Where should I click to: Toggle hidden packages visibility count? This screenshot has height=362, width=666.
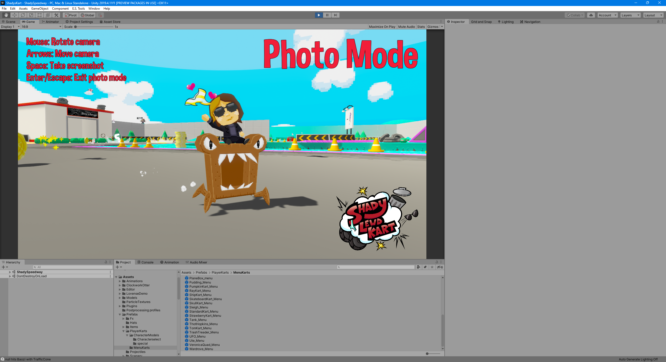[x=440, y=267]
